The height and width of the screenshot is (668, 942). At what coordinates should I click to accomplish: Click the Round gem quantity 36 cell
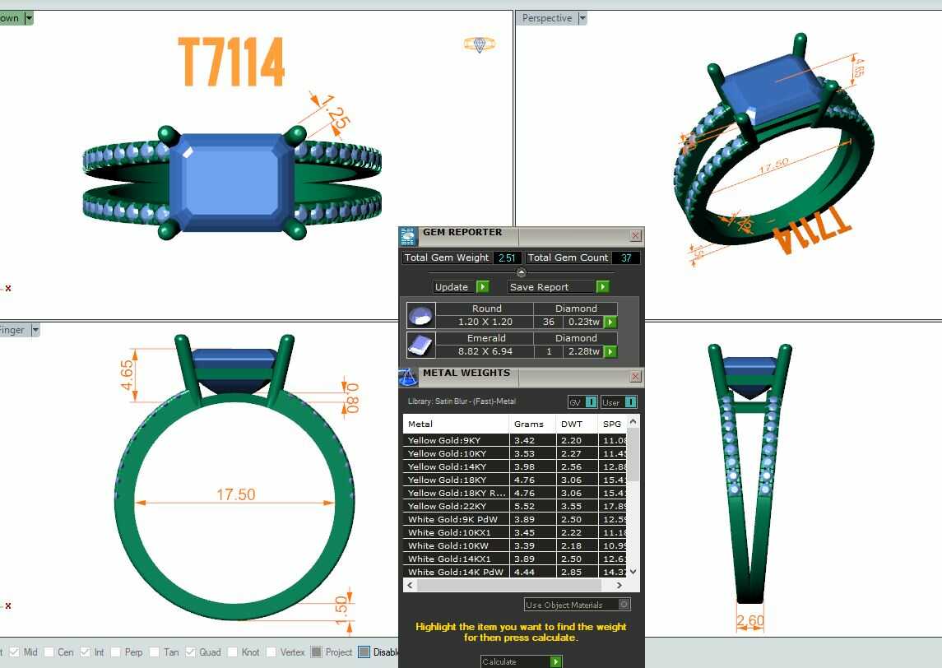click(x=549, y=322)
